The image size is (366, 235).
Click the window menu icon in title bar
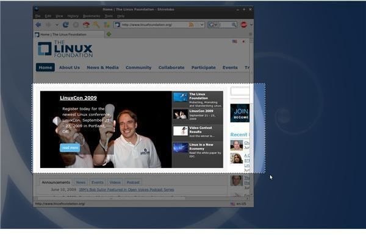pyautogui.click(x=36, y=9)
